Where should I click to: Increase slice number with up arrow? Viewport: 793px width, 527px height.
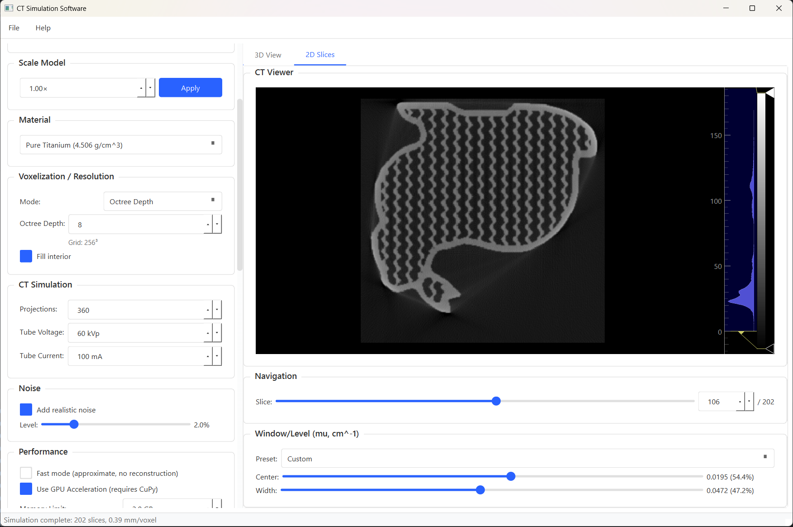(x=740, y=402)
